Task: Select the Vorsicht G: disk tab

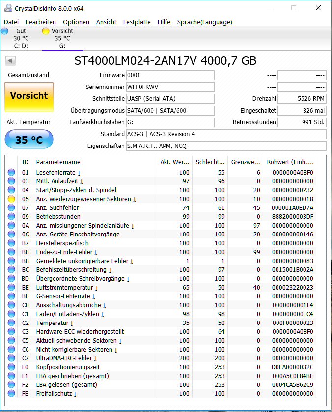Action: click(x=62, y=38)
